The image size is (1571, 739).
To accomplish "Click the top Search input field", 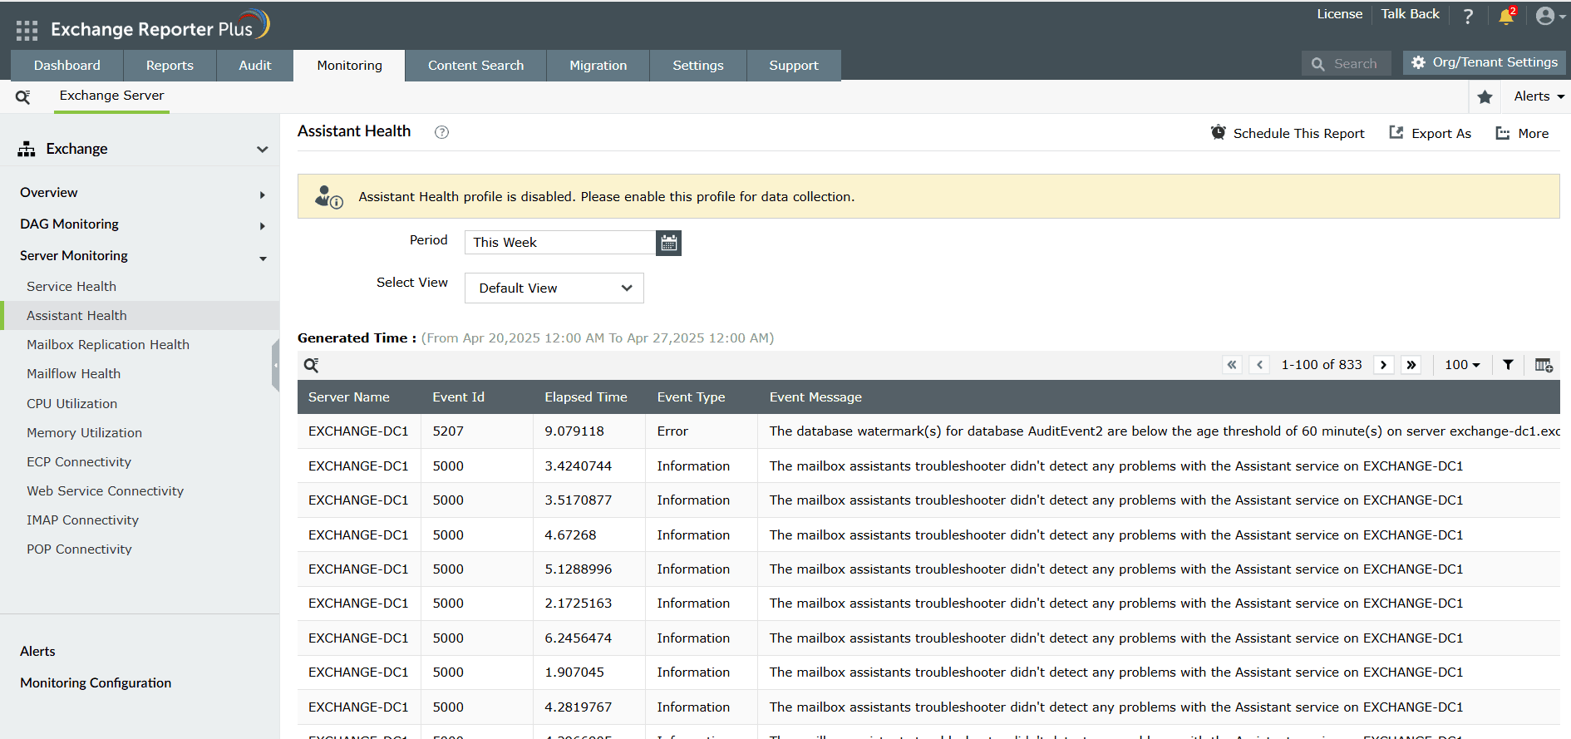I will pos(1347,64).
